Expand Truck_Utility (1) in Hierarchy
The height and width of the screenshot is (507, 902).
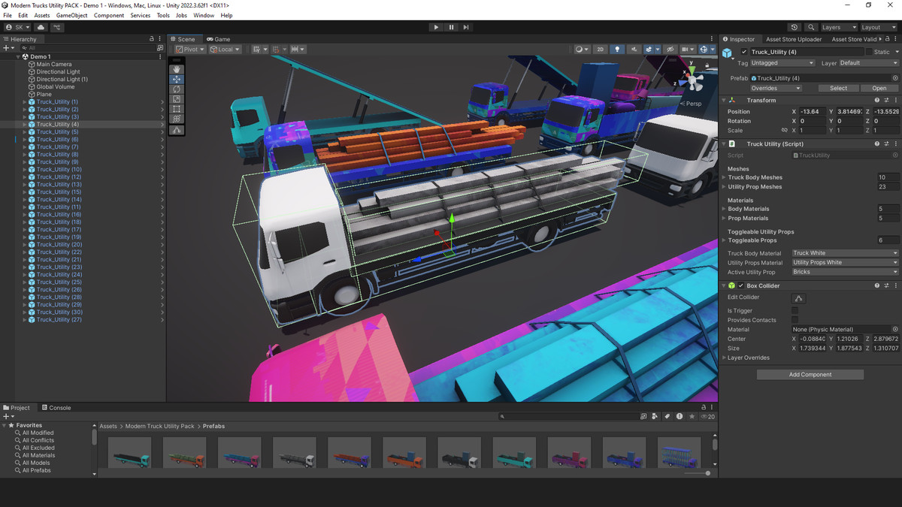24,102
